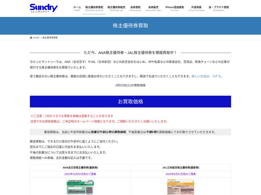Image resolution: width=261 pixels, height=195 pixels.
Task: Open the ホーム HOME menu item
Action: pyautogui.click(x=77, y=8)
